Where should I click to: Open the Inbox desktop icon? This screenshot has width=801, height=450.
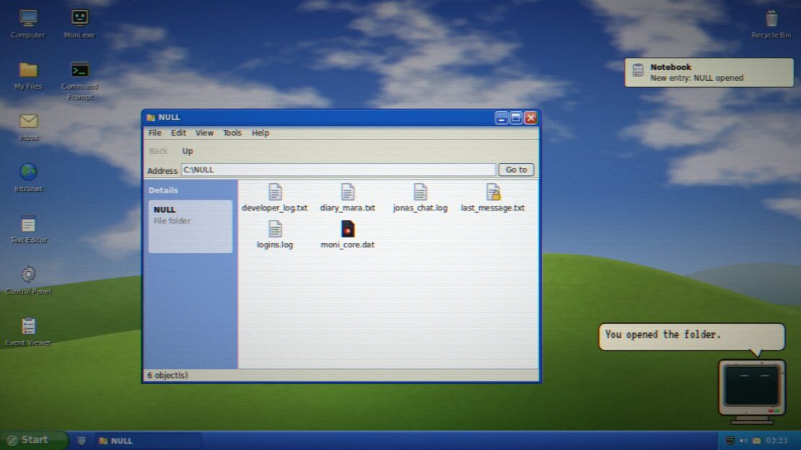(x=29, y=127)
